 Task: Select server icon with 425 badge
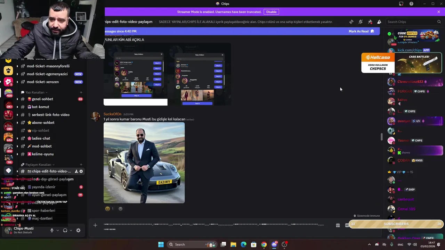[x=8, y=93]
